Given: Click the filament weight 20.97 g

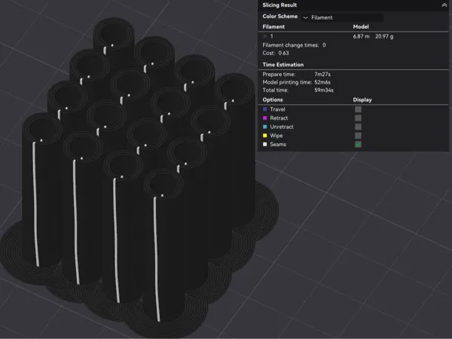Looking at the screenshot, I should click(x=384, y=36).
